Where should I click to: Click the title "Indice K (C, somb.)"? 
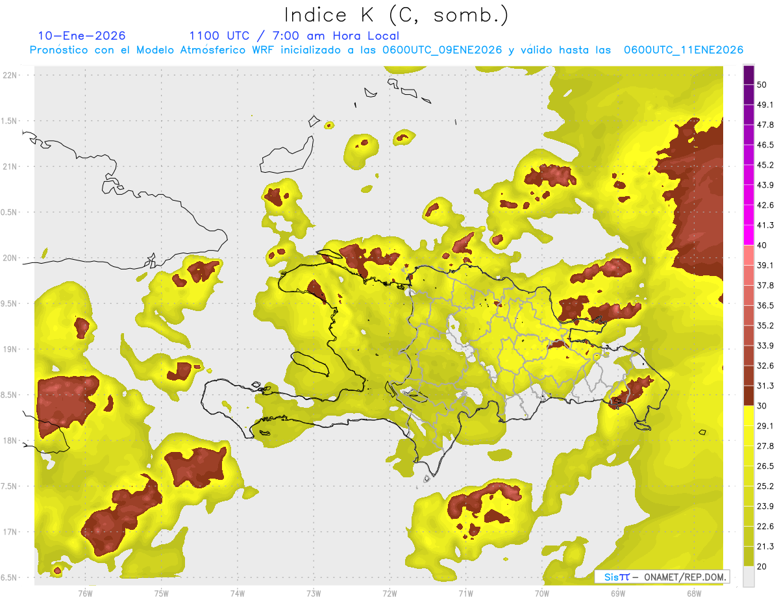pos(396,15)
